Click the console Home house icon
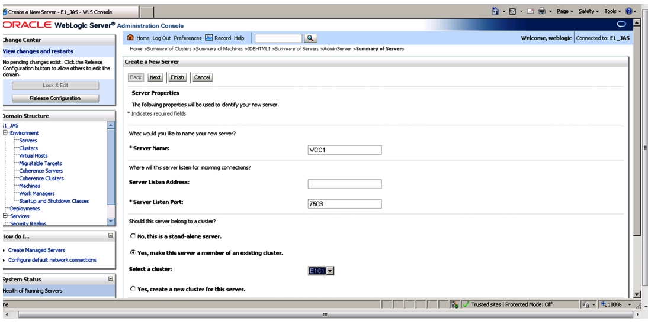The image size is (648, 331). coord(130,37)
